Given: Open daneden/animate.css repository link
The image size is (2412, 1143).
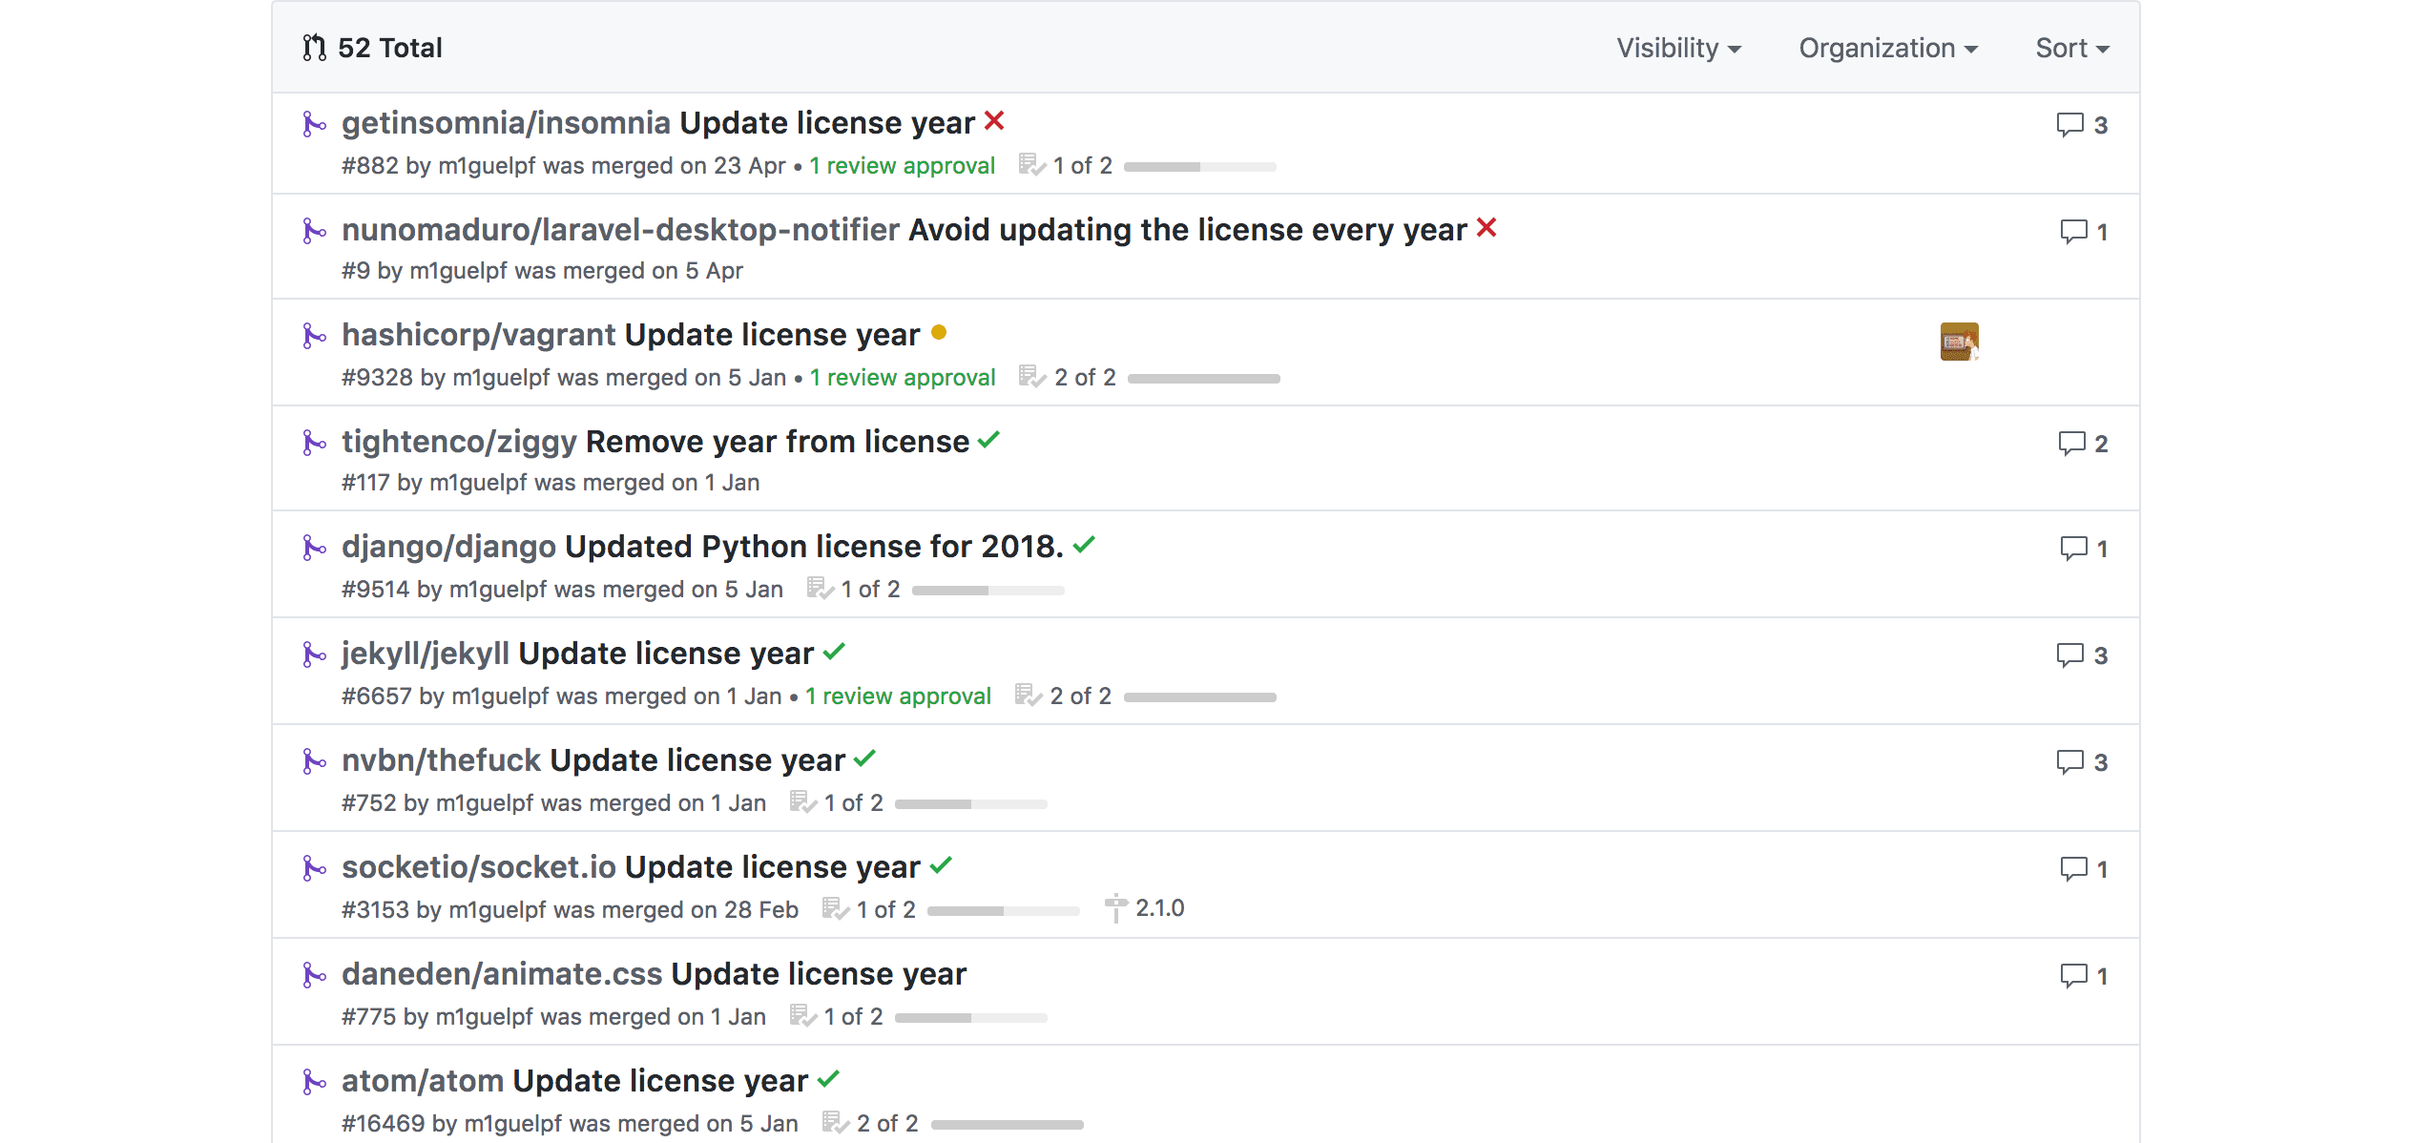Looking at the screenshot, I should 502,974.
